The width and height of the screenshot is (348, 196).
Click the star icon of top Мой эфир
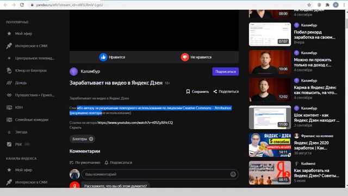click(9, 34)
